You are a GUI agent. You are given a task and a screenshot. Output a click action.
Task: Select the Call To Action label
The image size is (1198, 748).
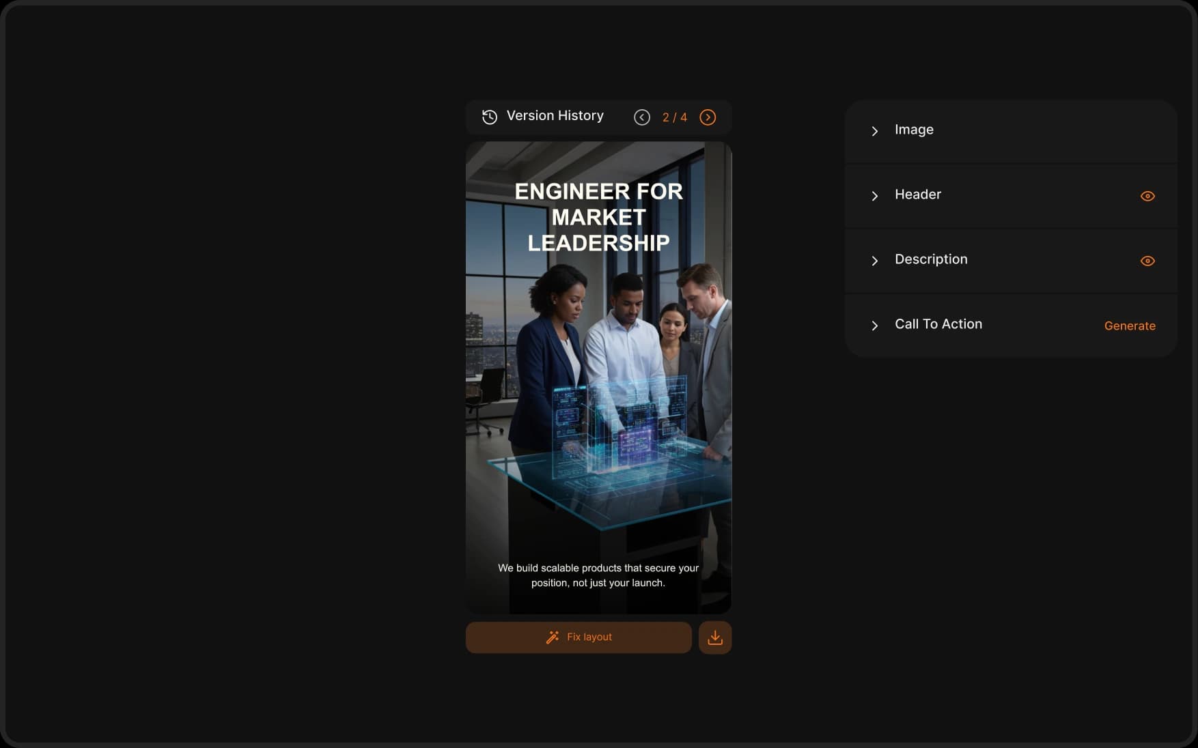[938, 324]
